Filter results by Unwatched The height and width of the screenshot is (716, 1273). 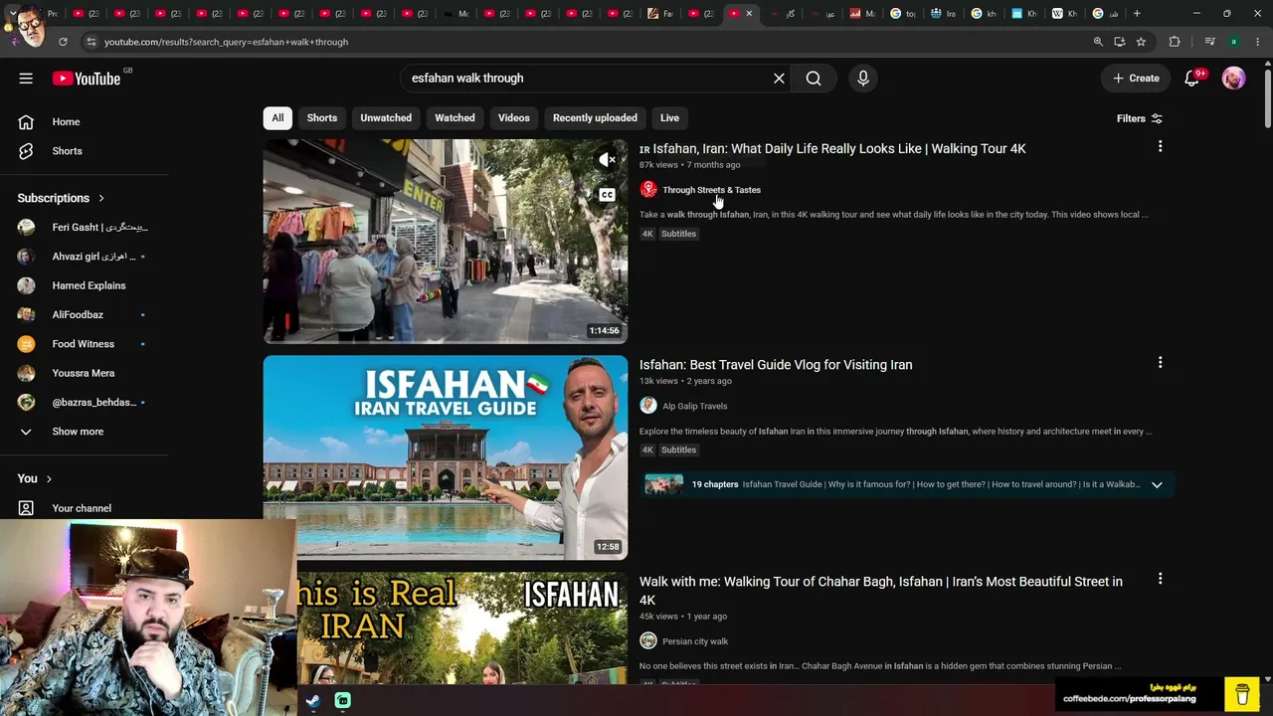pyautogui.click(x=386, y=117)
